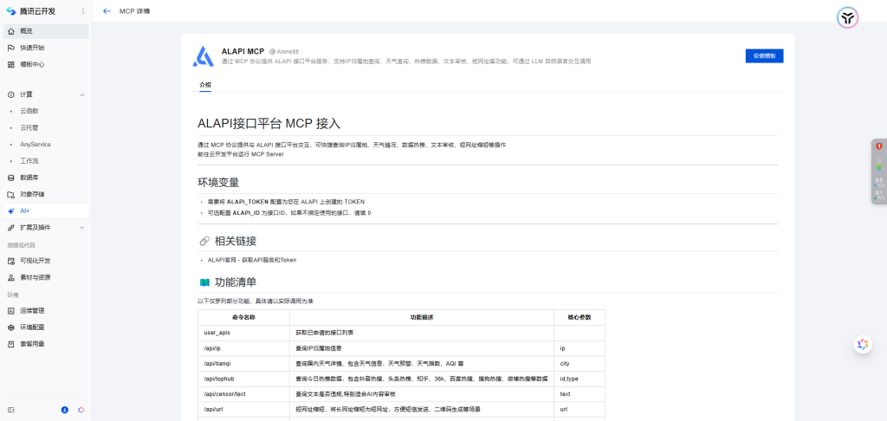Viewport: 887px width, 421px height.
Task: Switch to the 介绍 tab
Action: (205, 85)
